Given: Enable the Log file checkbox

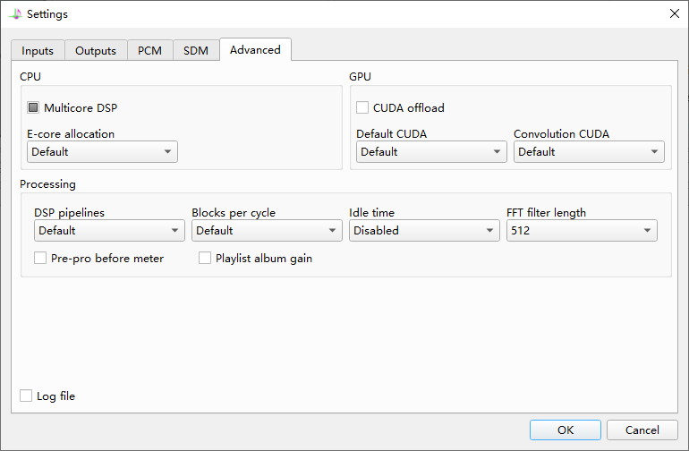Looking at the screenshot, I should 26,396.
